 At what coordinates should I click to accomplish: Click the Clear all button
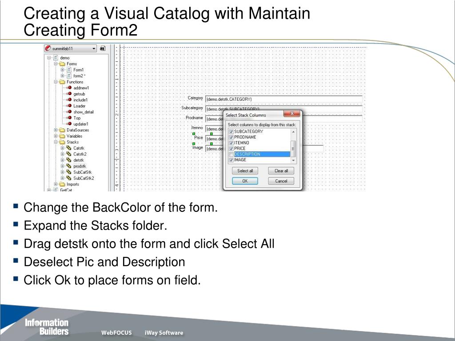click(281, 171)
